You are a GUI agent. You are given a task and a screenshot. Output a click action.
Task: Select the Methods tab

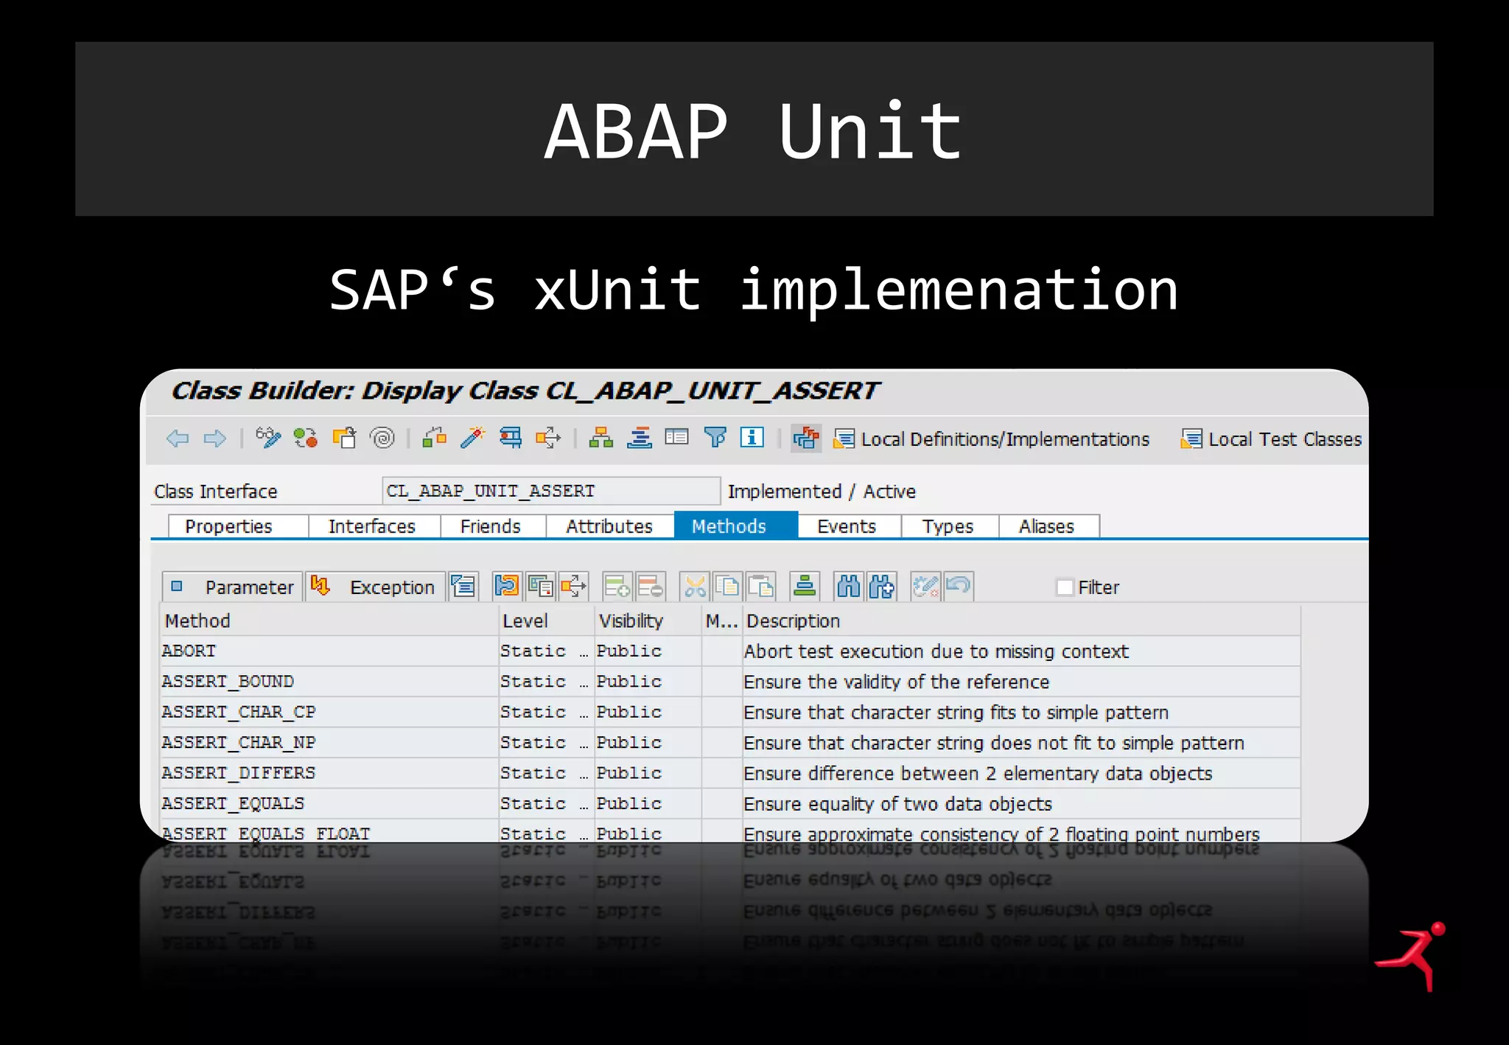735,526
